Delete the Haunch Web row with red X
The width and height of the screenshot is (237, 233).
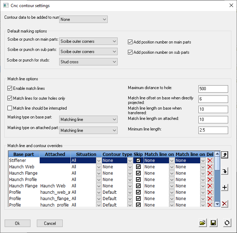point(210,167)
